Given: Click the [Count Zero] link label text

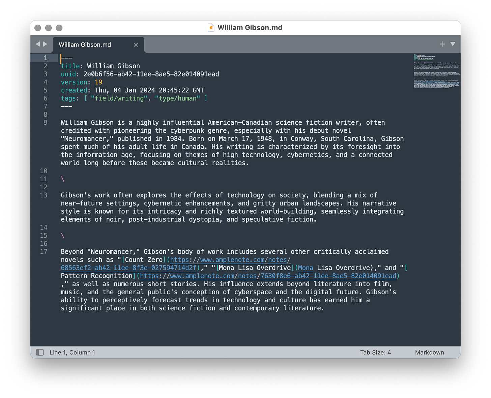Looking at the screenshot, I should coord(144,260).
